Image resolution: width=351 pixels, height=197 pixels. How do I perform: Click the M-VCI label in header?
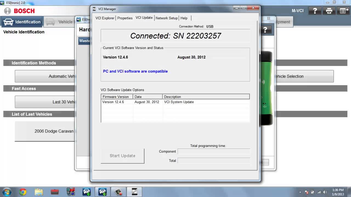298,11
